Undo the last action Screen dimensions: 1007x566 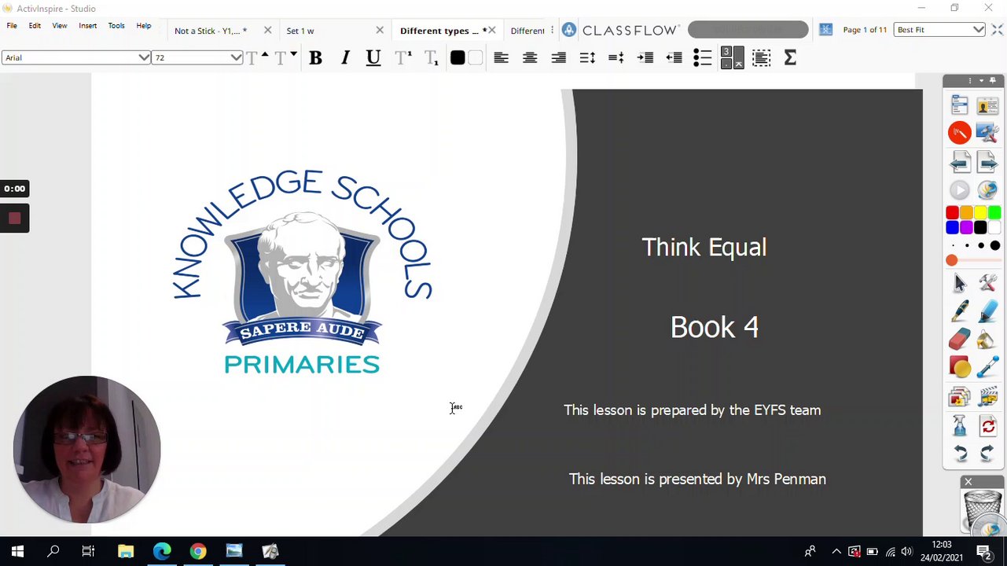pyautogui.click(x=960, y=454)
